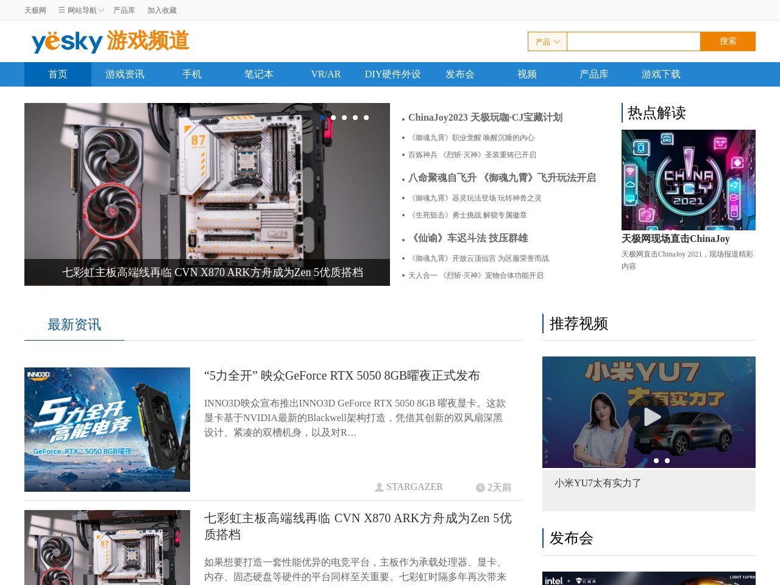
Task: Open the carousel caption 七彩虹主板高端线再临
Action: coord(213,272)
